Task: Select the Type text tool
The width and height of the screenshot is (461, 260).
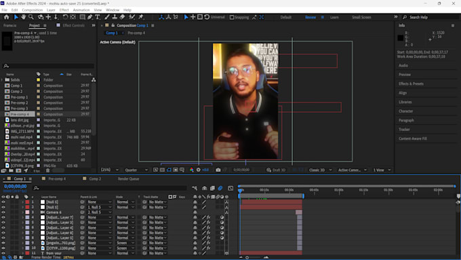Action: pyautogui.click(x=98, y=18)
